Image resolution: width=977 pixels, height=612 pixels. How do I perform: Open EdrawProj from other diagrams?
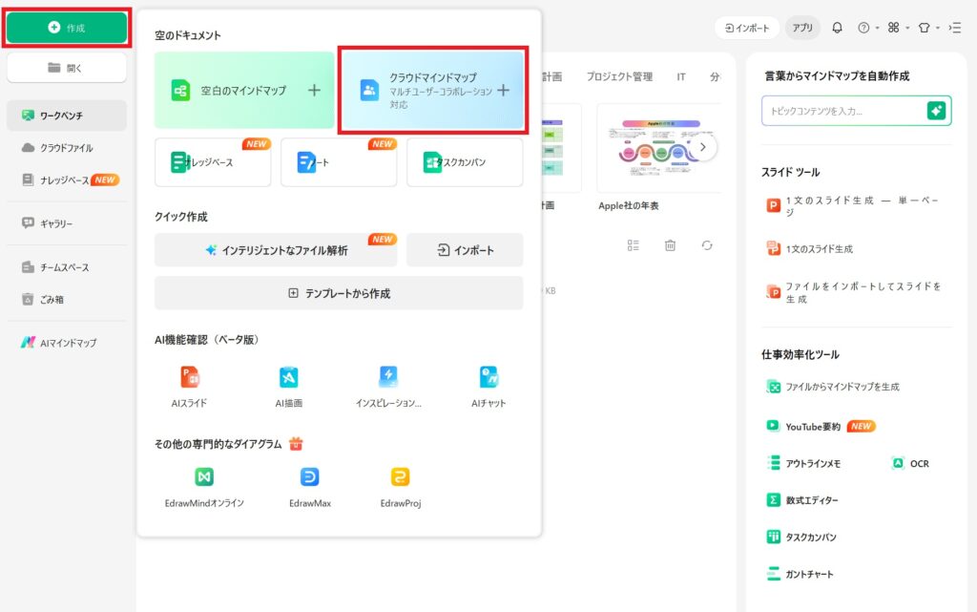pyautogui.click(x=400, y=477)
